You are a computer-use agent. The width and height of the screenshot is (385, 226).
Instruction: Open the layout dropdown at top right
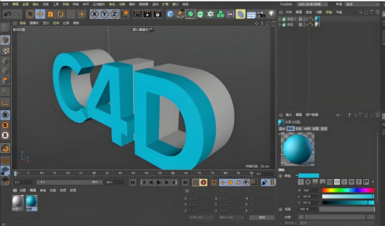tap(362, 4)
